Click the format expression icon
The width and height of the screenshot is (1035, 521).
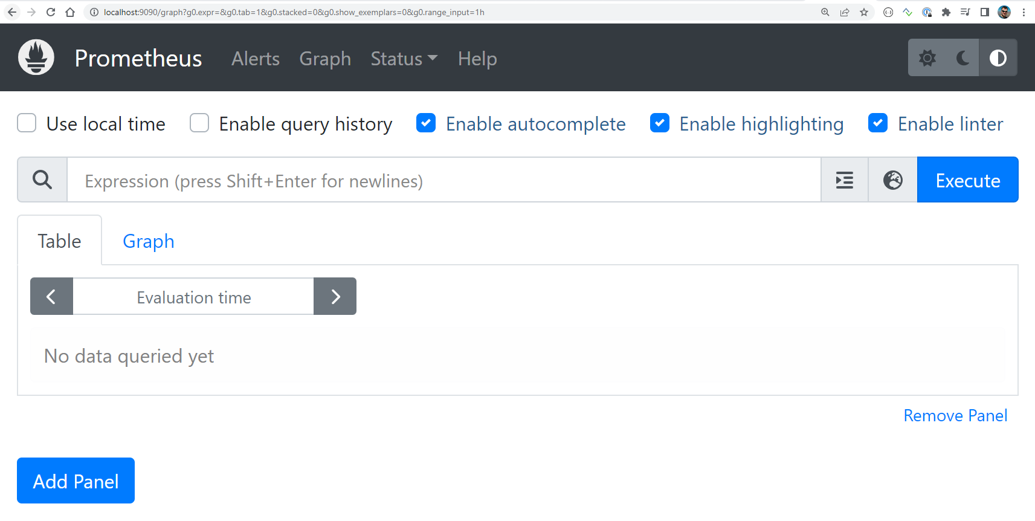pos(844,180)
